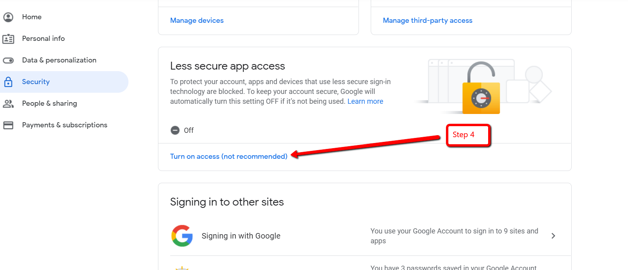Click the Data & personalization toggle icon

click(x=8, y=60)
